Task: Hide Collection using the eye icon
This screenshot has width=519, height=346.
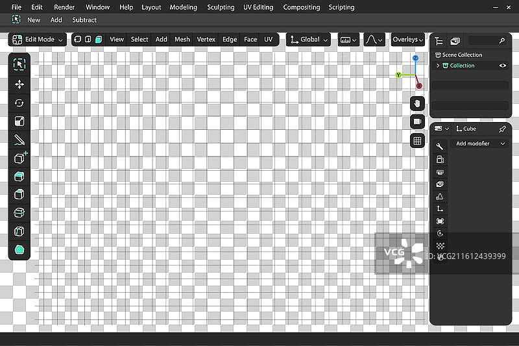Action: click(502, 66)
